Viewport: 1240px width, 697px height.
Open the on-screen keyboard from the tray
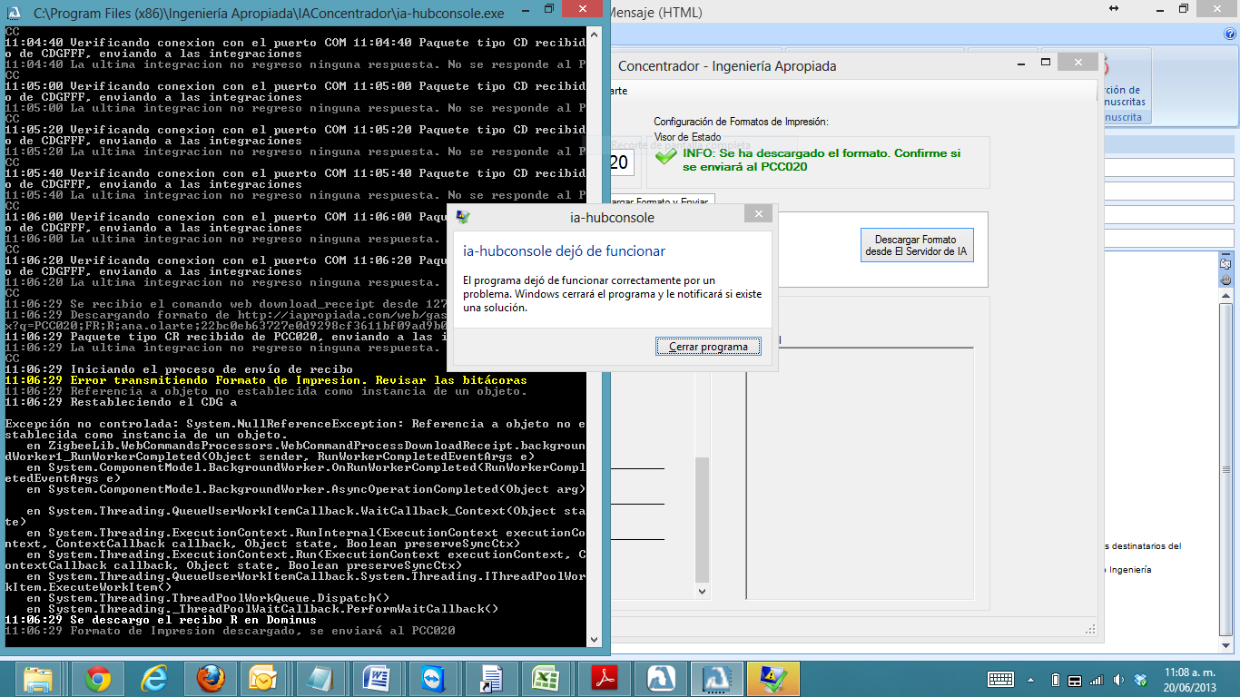click(1000, 680)
